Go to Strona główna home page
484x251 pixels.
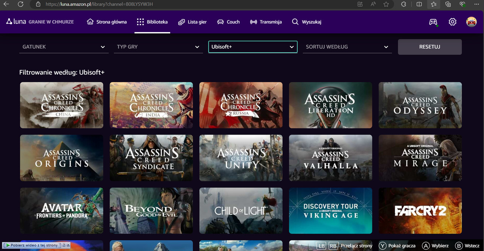(107, 22)
